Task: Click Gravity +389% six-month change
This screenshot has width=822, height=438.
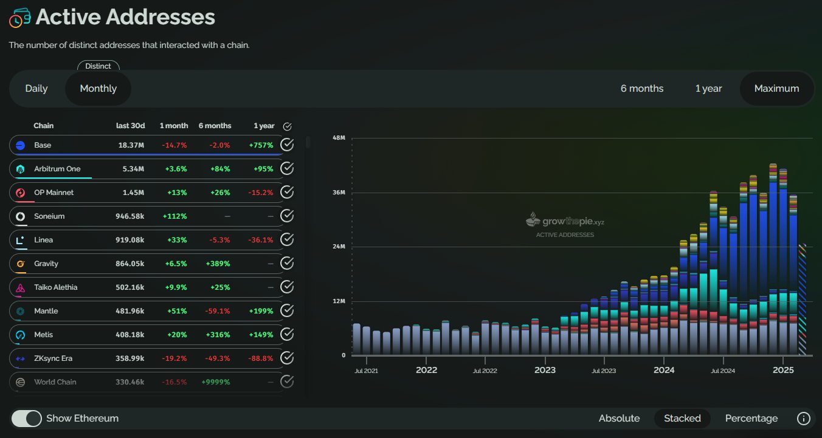Action: [x=219, y=264]
